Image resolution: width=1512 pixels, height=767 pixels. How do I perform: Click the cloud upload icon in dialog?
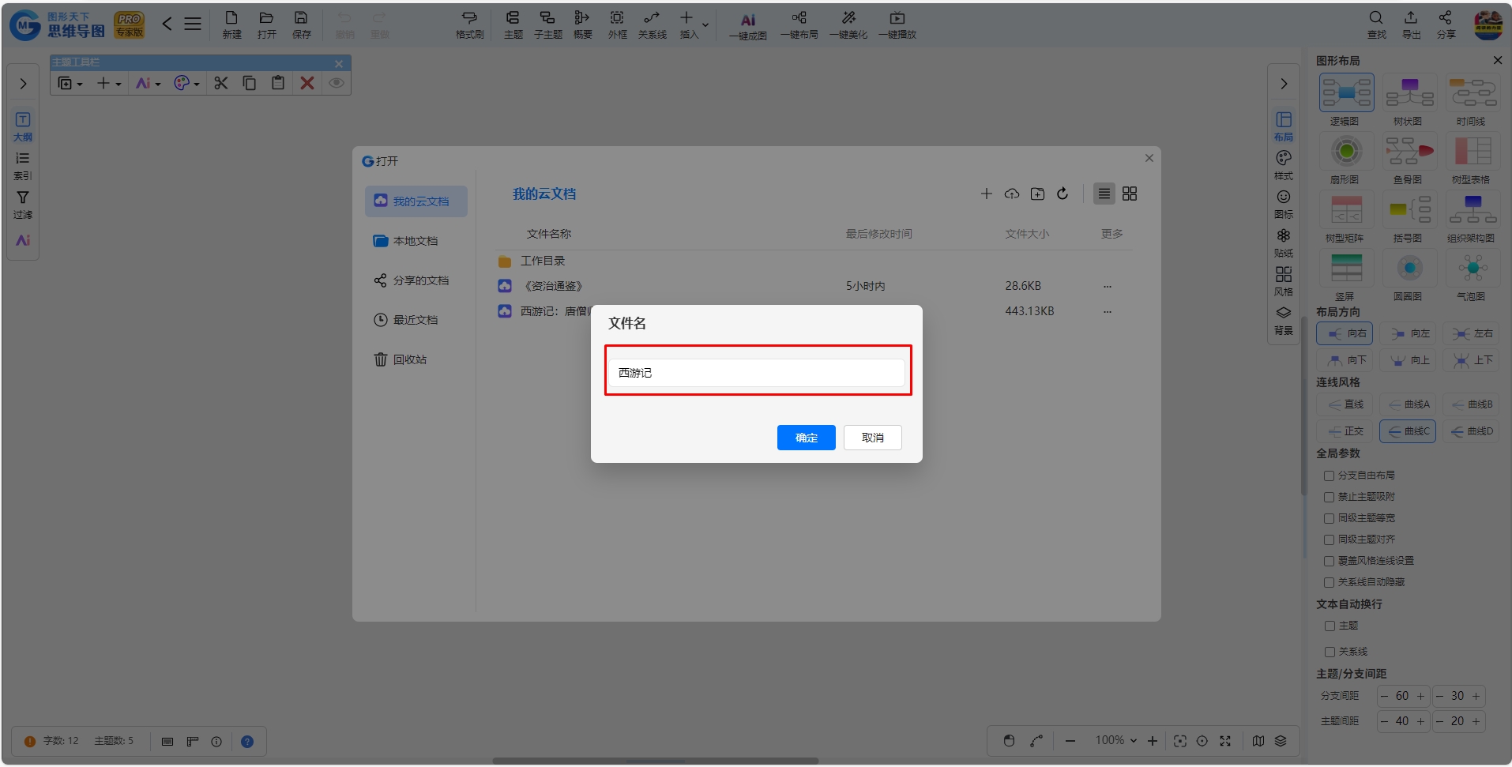tap(1012, 194)
